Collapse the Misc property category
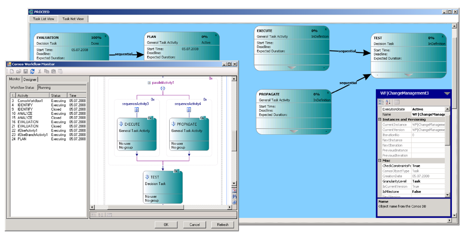Image resolution: width=470 pixels, height=234 pixels. click(380, 160)
